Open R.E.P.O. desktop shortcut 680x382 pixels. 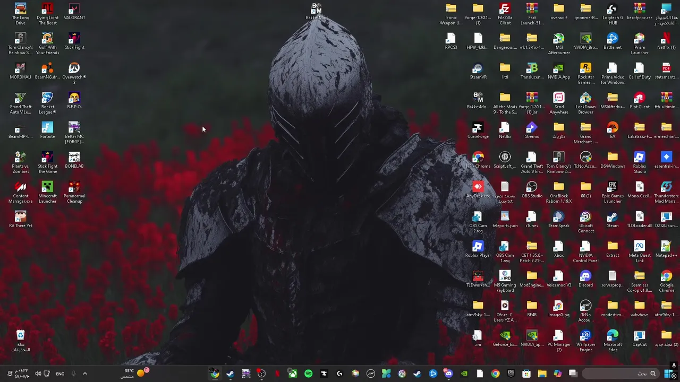(74, 101)
